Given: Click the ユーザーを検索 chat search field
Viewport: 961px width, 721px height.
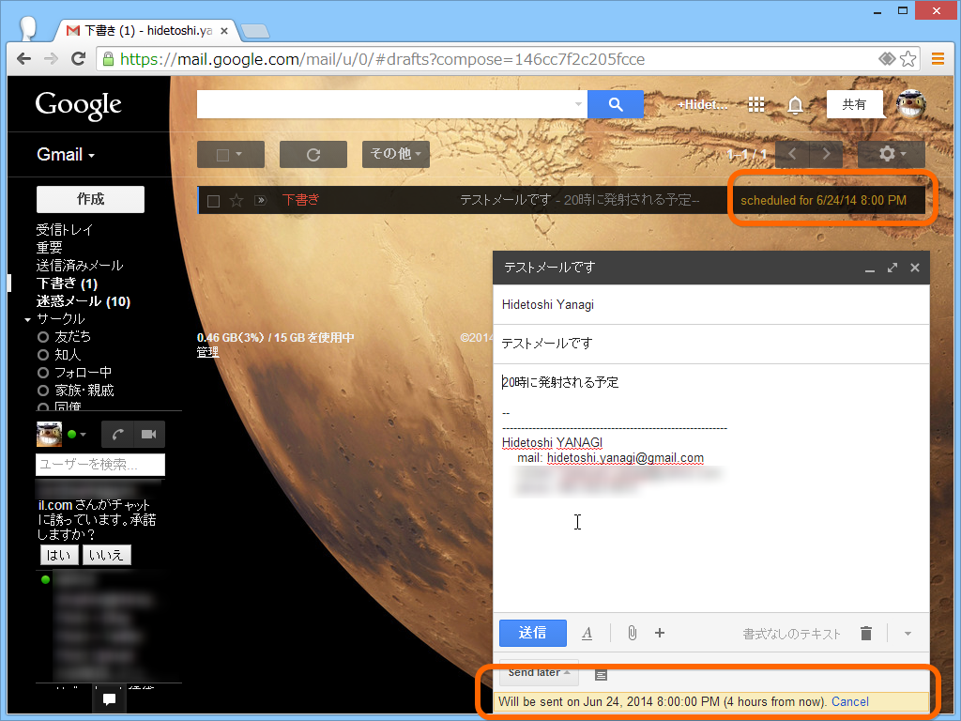Looking at the screenshot, I should (99, 465).
